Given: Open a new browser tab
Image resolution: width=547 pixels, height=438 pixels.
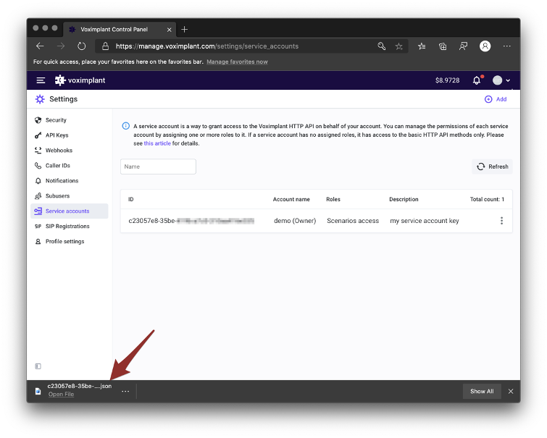Looking at the screenshot, I should click(x=185, y=29).
